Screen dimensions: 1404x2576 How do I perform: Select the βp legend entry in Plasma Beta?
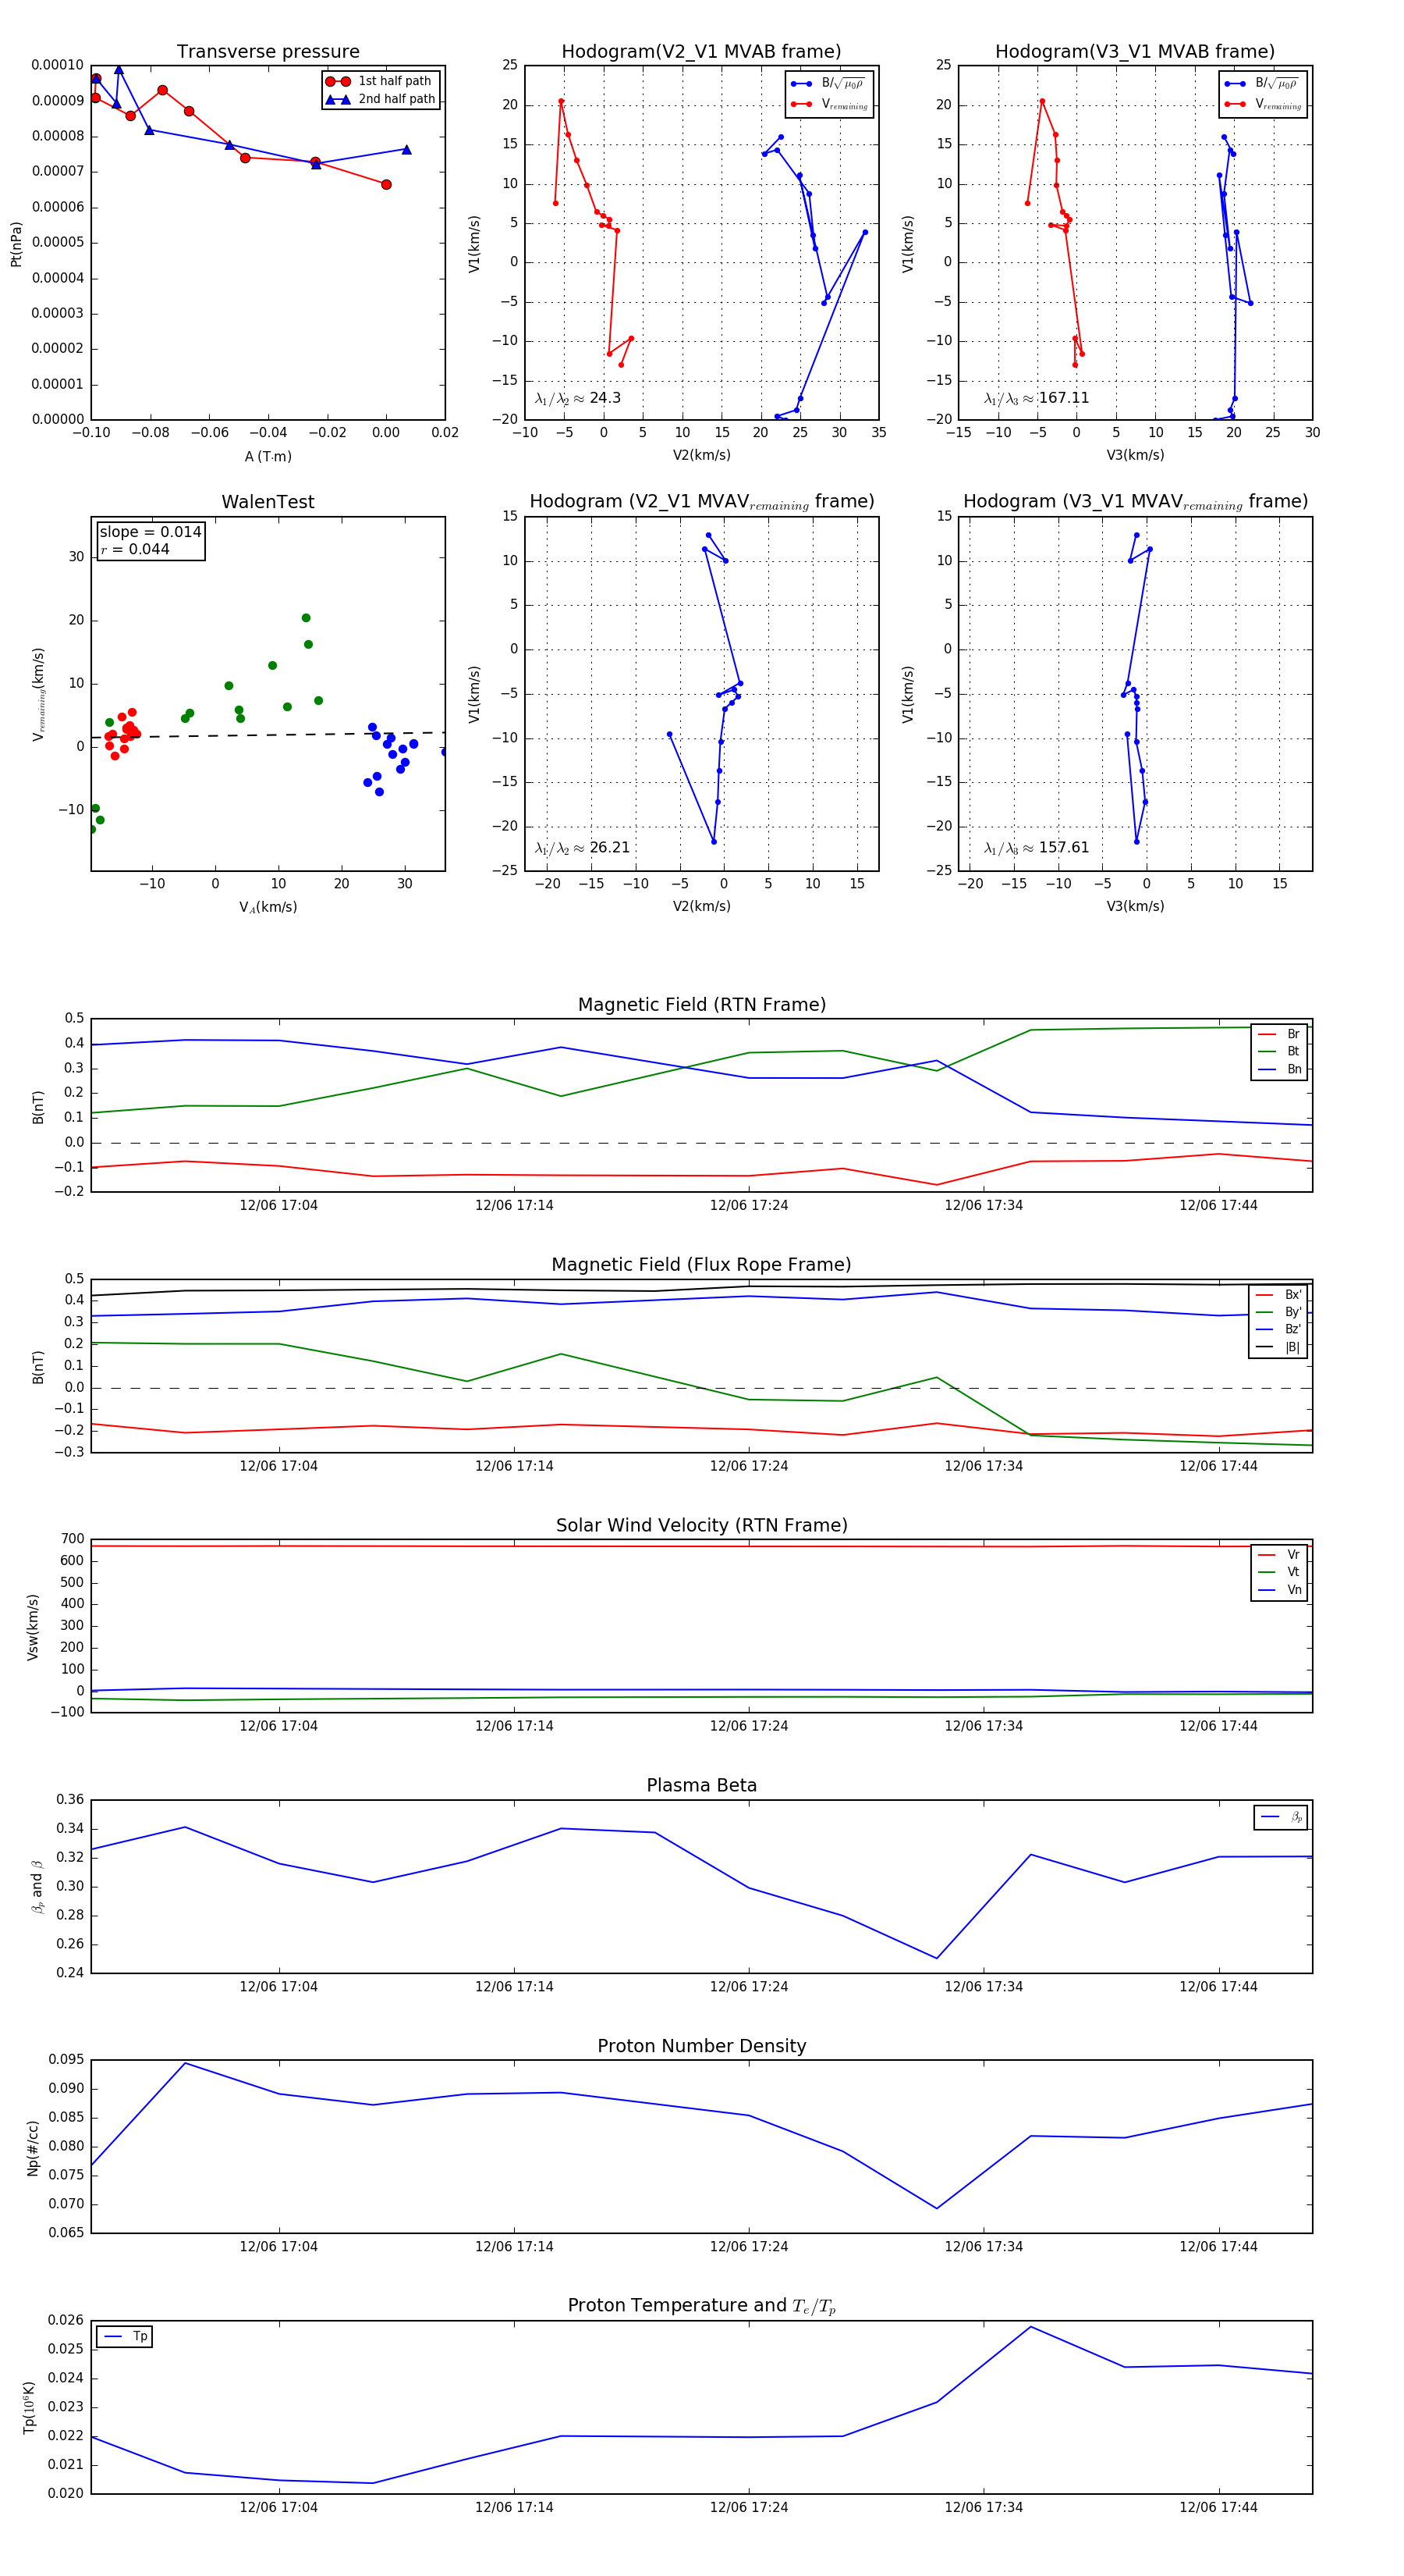coord(1281,1817)
